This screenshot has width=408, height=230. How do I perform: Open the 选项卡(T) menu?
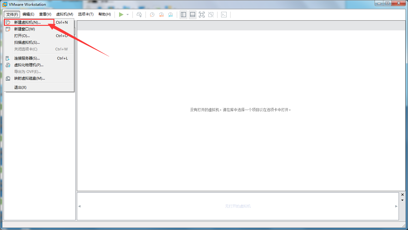pos(86,14)
